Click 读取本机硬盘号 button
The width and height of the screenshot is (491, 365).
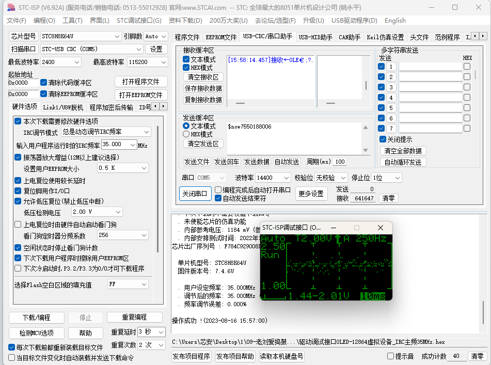click(x=281, y=356)
